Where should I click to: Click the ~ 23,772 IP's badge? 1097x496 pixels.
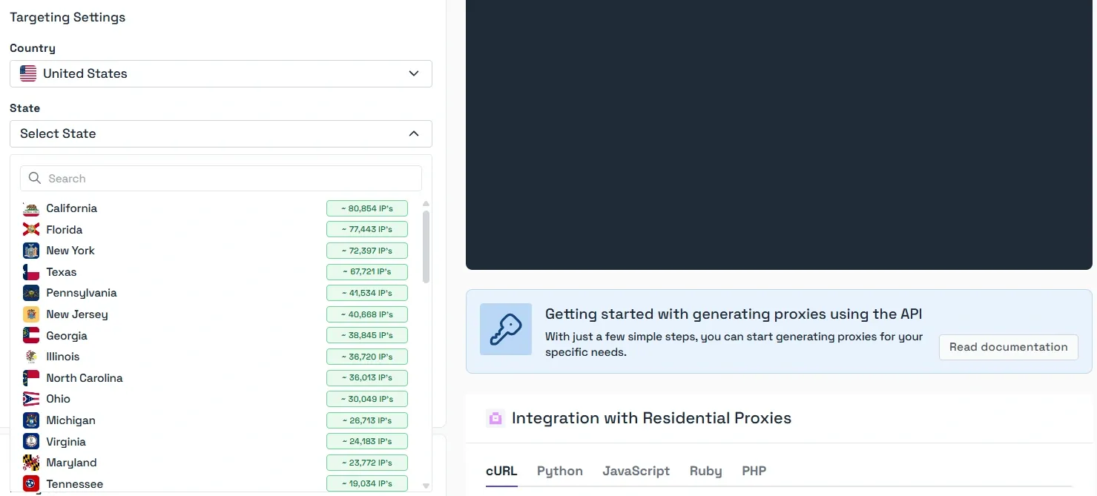pos(367,463)
